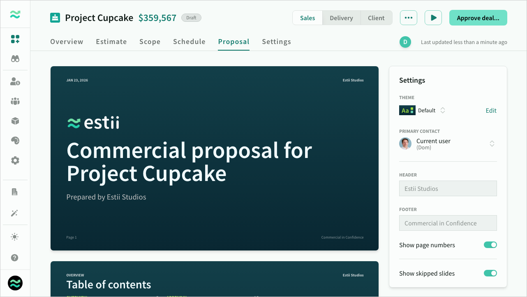This screenshot has height=297, width=527.
Task: Click the binoculars icon in sidebar
Action: click(x=15, y=59)
